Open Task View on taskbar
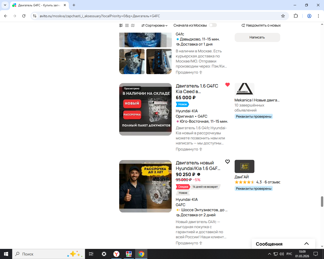The height and width of the screenshot is (259, 324). (x=91, y=254)
